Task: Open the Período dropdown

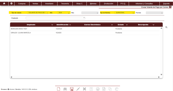Action: click(154, 13)
